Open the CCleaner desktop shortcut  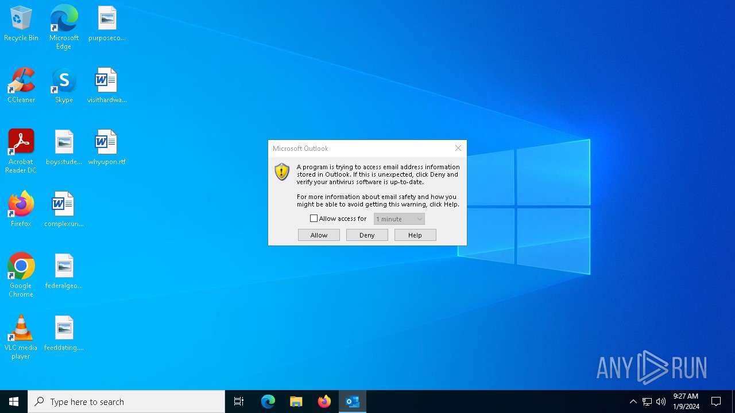21,86
